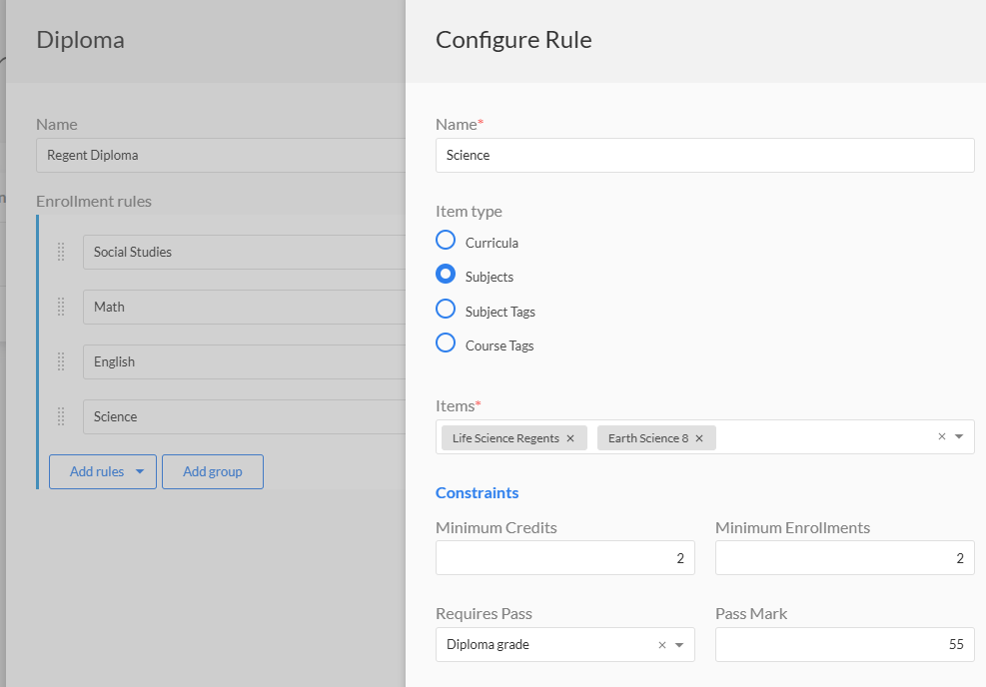Focus the Minimum Credits field

tap(564, 557)
